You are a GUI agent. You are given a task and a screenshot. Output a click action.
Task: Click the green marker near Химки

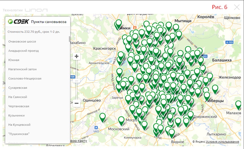click(x=118, y=24)
